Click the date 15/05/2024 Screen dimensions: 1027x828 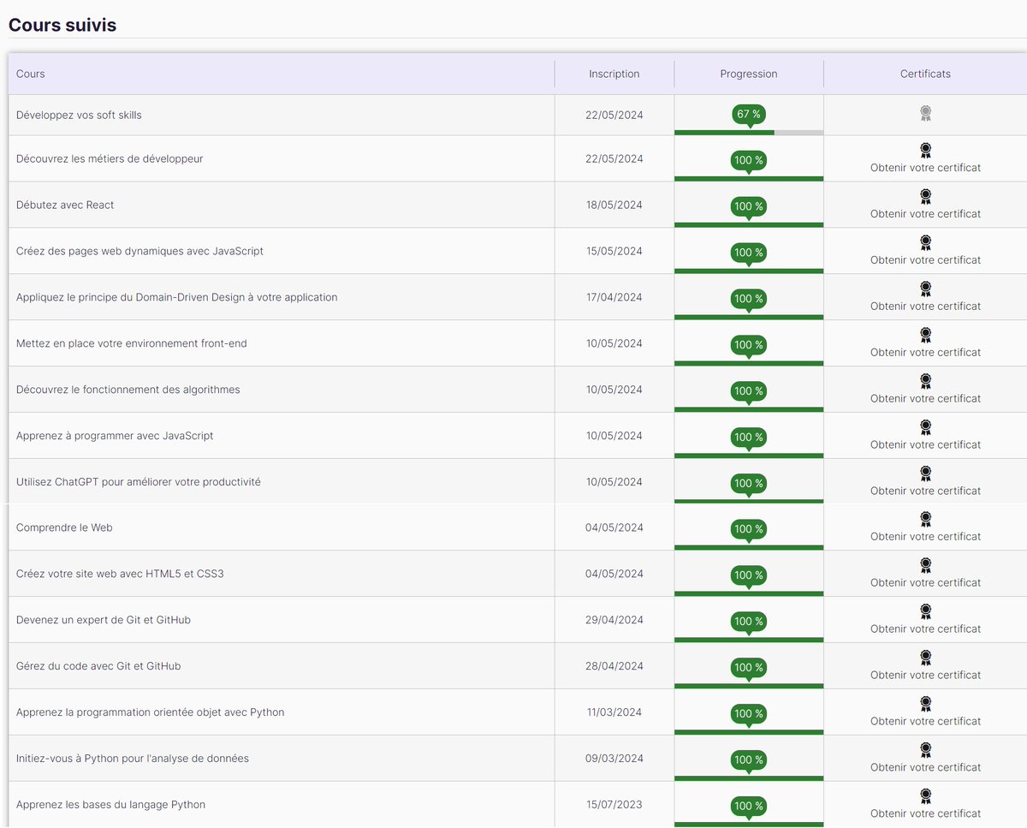click(x=614, y=251)
